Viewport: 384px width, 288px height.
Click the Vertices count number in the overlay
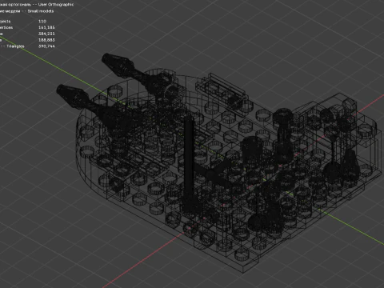(46, 27)
